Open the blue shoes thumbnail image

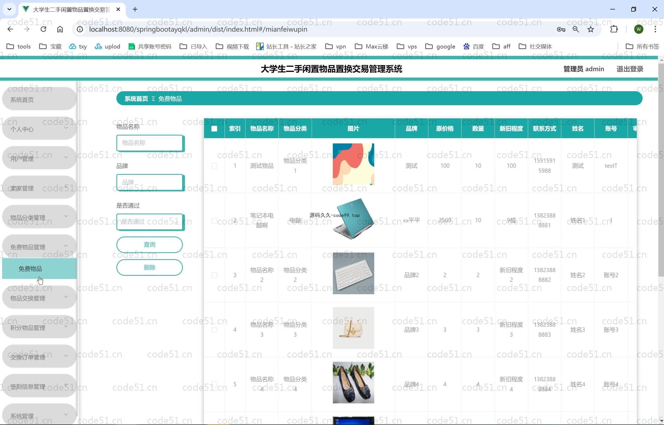pyautogui.click(x=353, y=383)
